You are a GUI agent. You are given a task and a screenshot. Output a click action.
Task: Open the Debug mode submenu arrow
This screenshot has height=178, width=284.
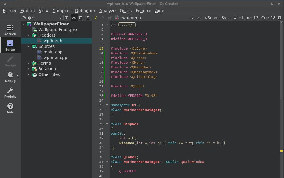(x=17, y=75)
